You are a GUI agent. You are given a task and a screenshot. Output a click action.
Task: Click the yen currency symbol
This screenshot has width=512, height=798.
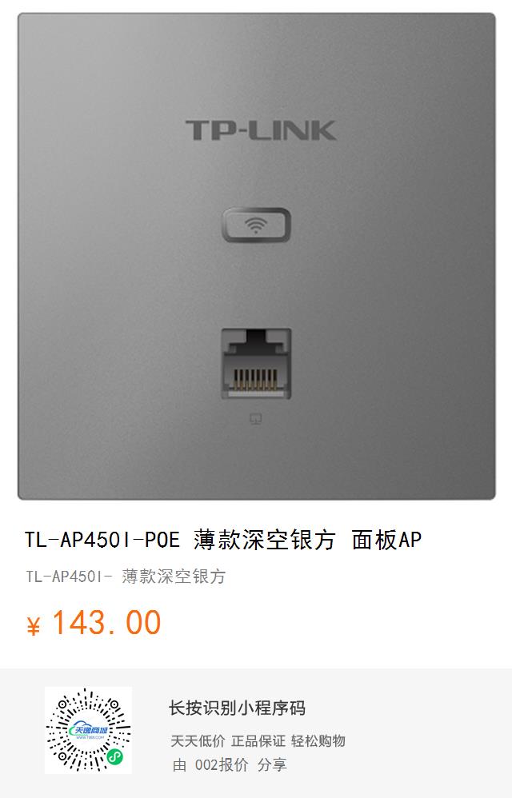(33, 625)
